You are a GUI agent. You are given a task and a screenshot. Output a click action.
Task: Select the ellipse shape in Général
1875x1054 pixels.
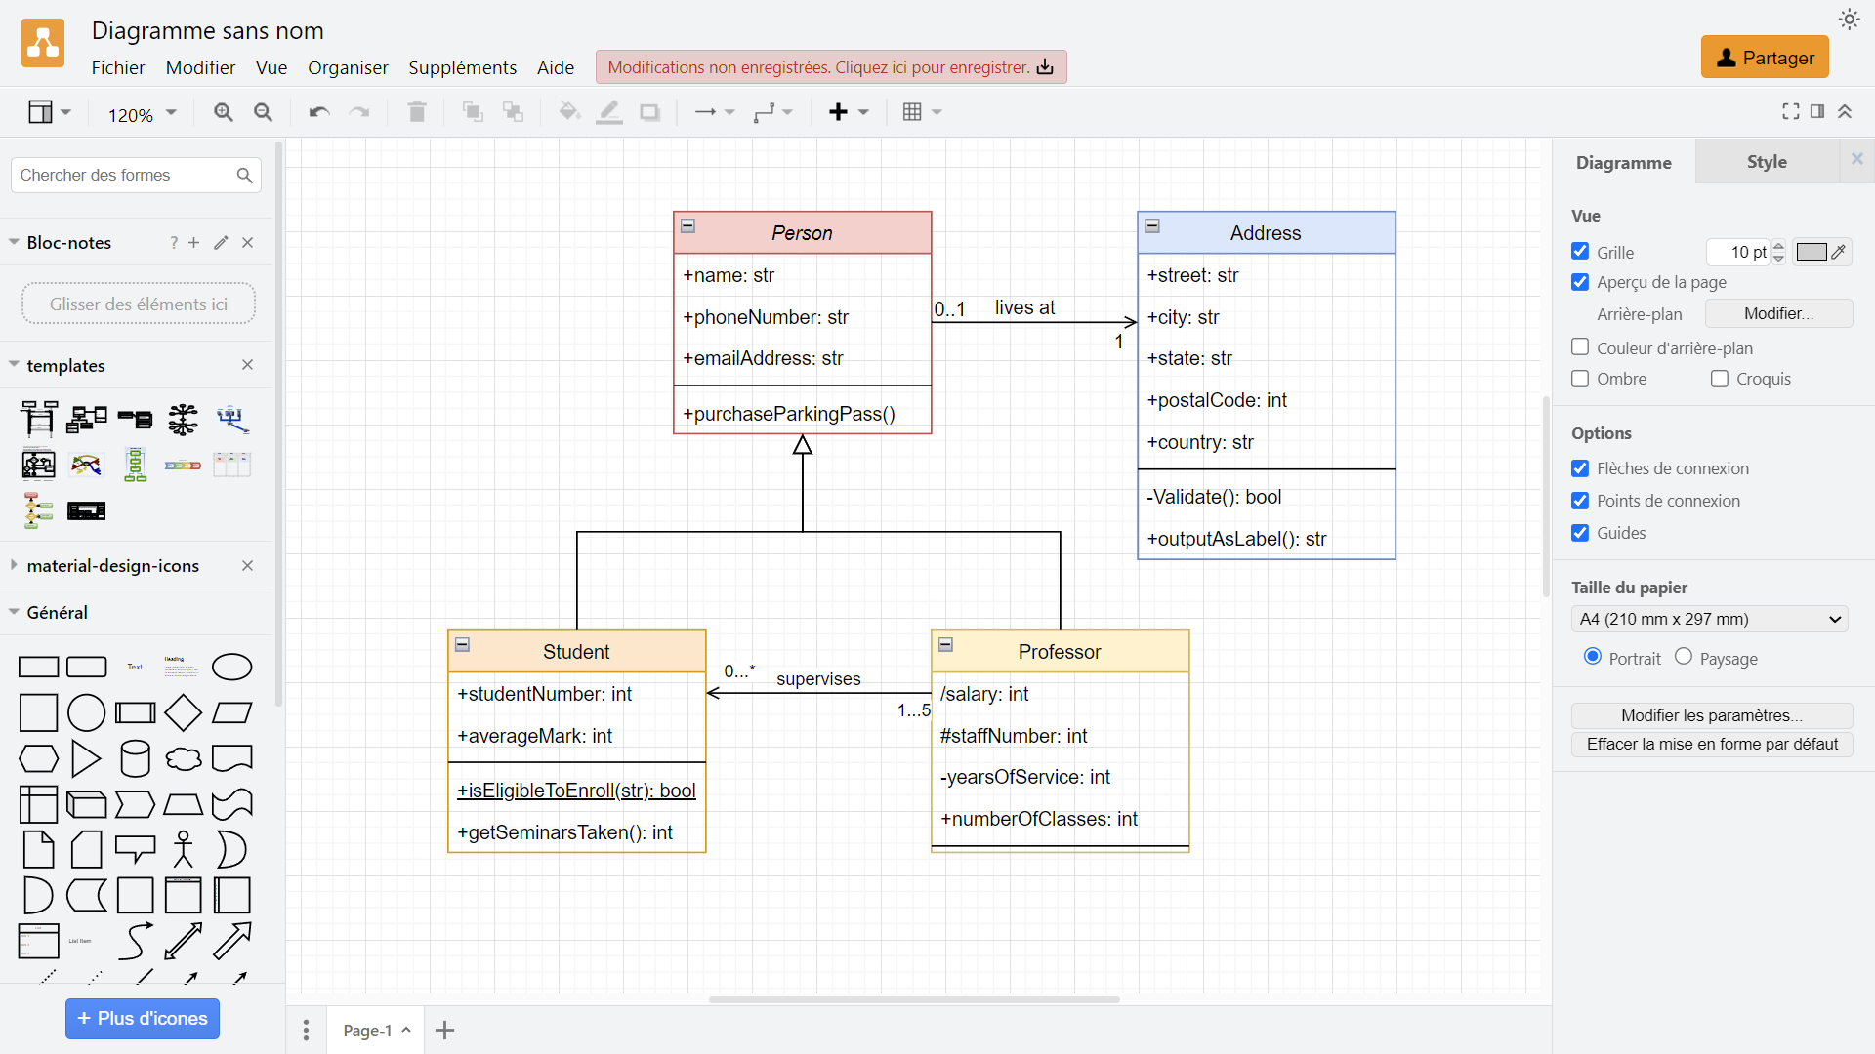tap(232, 668)
